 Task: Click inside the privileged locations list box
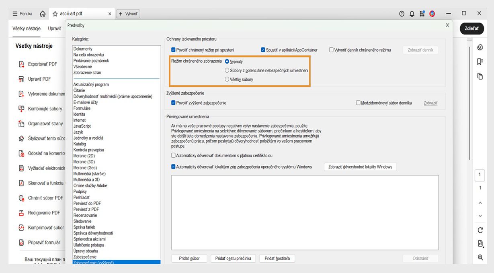[x=305, y=212]
